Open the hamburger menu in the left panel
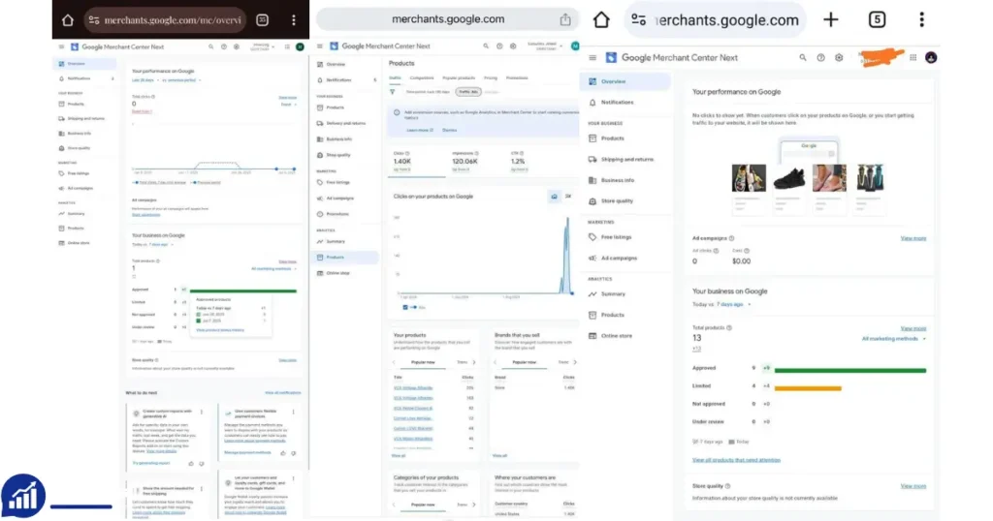 tap(61, 46)
